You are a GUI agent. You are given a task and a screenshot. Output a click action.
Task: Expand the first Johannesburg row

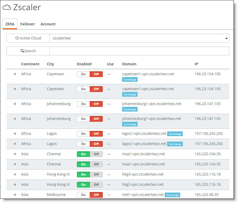click(15, 104)
